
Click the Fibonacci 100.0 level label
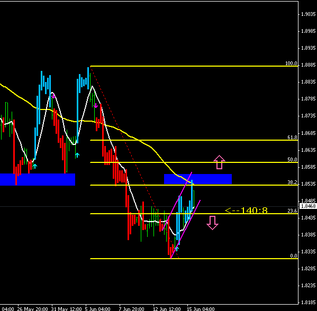pyautogui.click(x=291, y=63)
